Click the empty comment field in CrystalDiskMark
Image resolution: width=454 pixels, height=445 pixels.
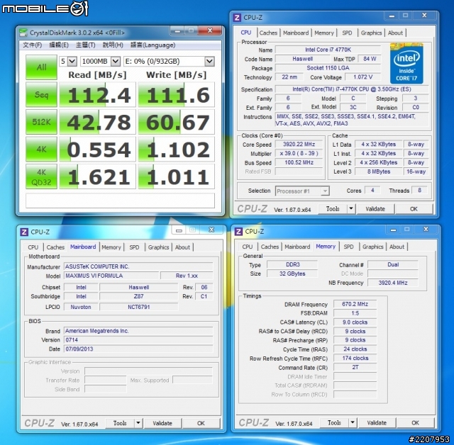pos(120,201)
